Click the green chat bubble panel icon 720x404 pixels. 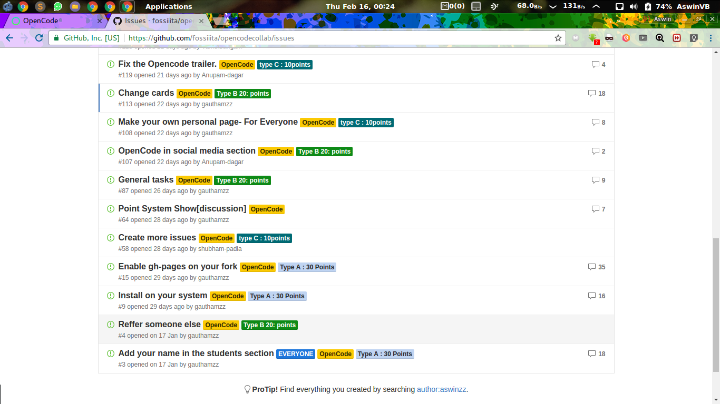pyautogui.click(x=58, y=6)
